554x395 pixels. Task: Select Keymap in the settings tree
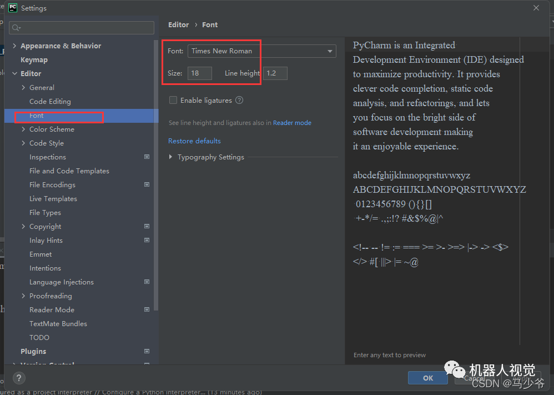coord(34,60)
